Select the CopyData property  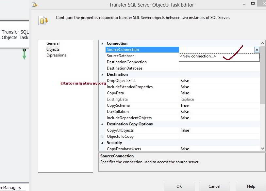[115, 93]
